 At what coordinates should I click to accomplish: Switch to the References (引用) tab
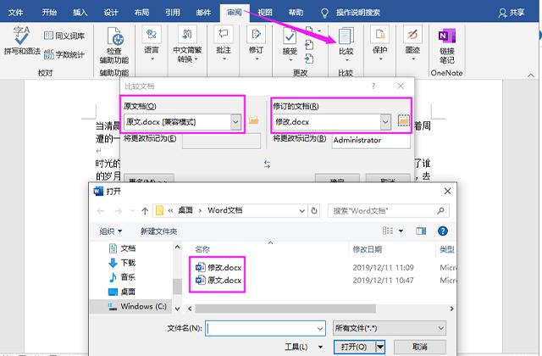(173, 13)
